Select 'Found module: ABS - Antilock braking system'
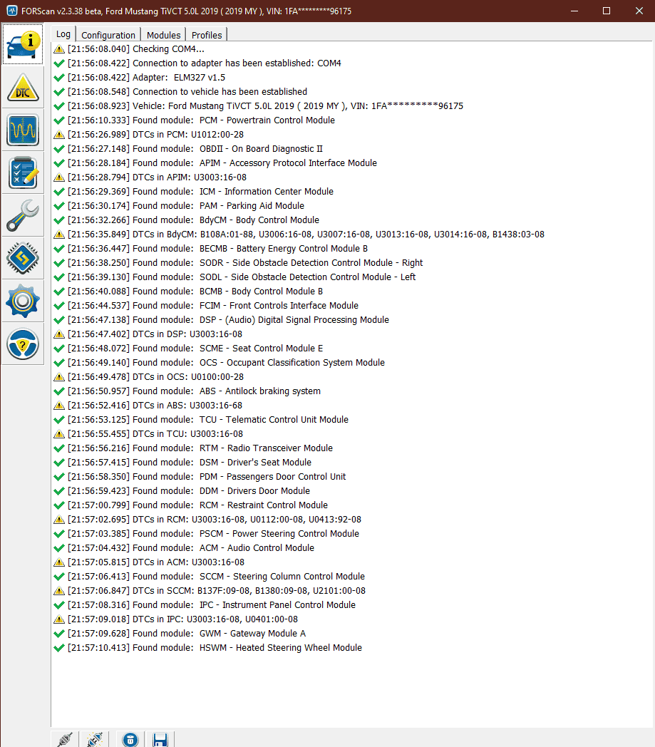This screenshot has height=747, width=655. click(187, 391)
